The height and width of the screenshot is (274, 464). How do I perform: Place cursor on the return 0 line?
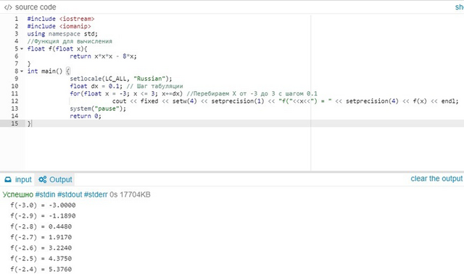86,116
